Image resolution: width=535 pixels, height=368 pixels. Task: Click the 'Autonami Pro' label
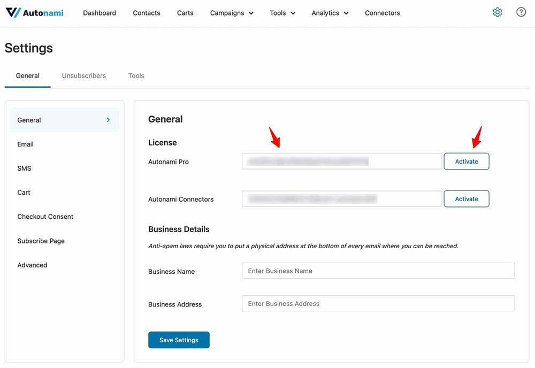[168, 162]
